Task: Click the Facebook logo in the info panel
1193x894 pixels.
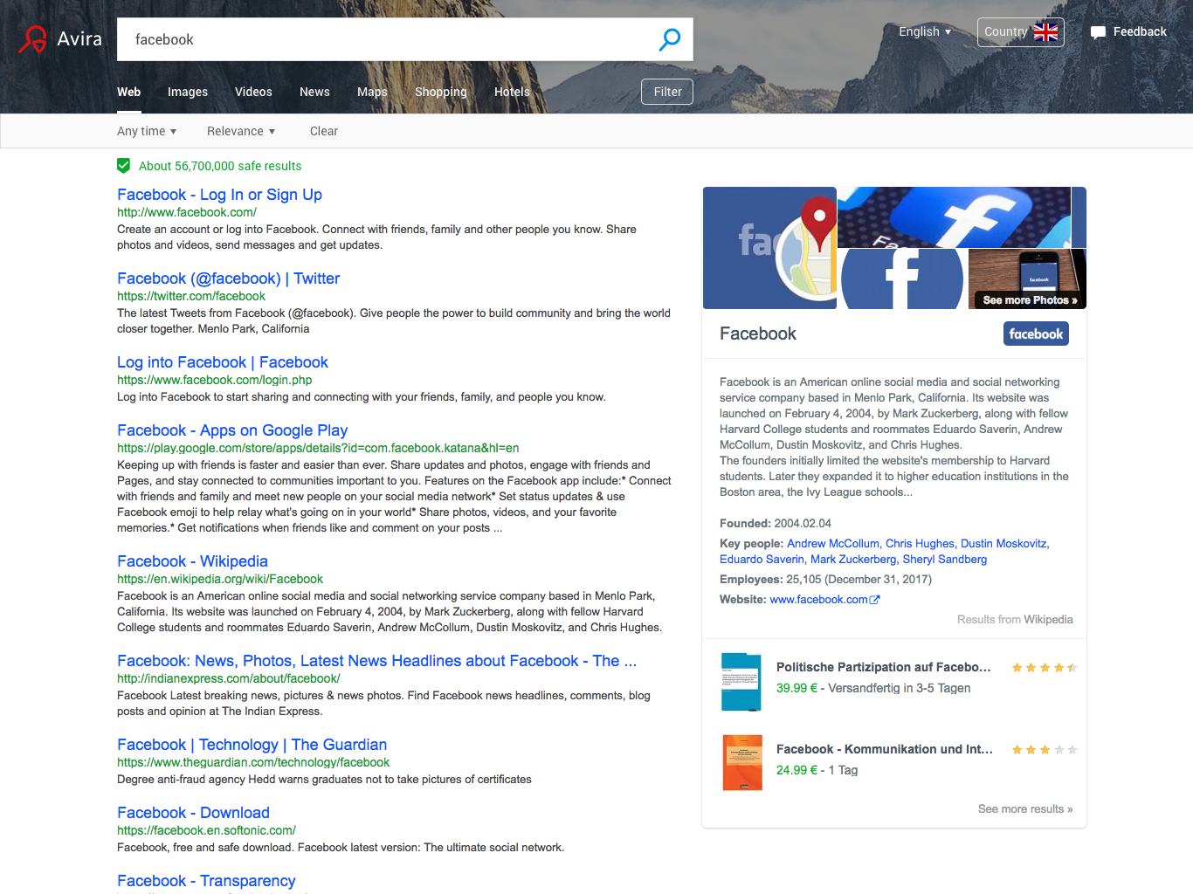Action: click(x=1036, y=334)
